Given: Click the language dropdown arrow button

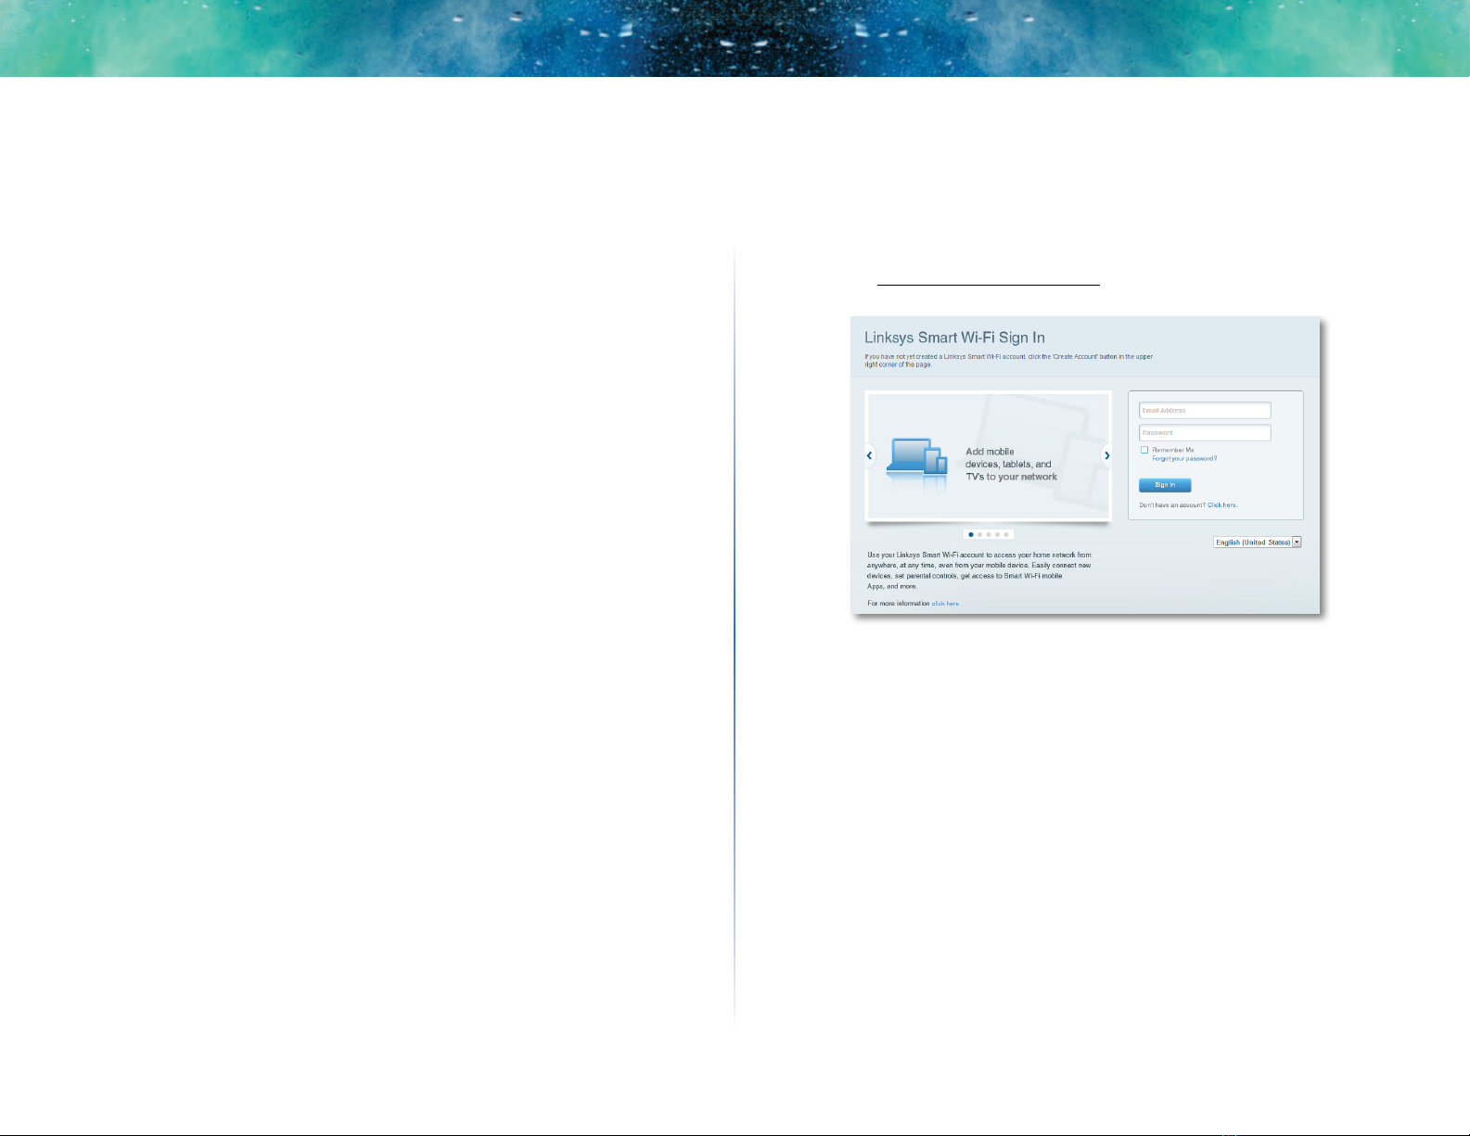Looking at the screenshot, I should click(x=1297, y=542).
